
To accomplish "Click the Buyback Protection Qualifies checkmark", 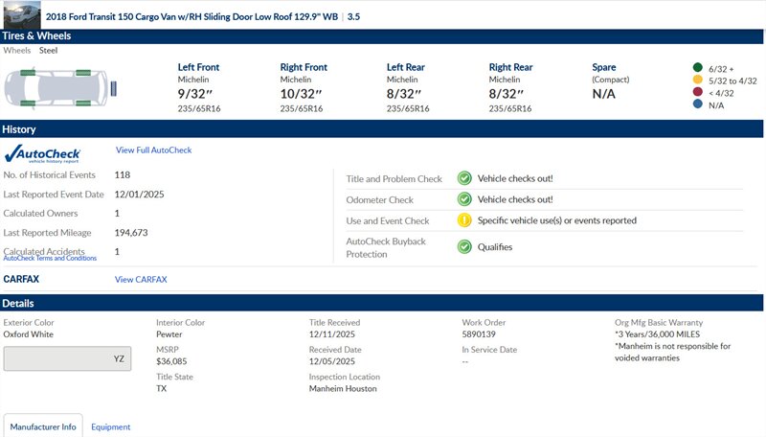I will point(463,246).
